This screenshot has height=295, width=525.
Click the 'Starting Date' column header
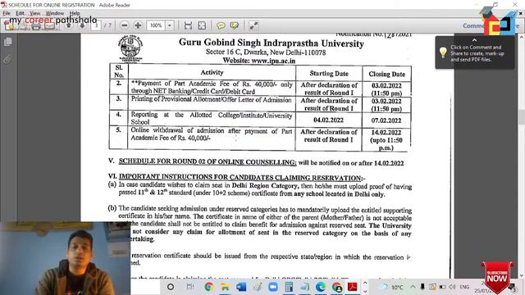click(x=329, y=73)
